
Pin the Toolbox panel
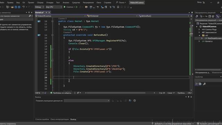pyautogui.click(x=29, y=12)
